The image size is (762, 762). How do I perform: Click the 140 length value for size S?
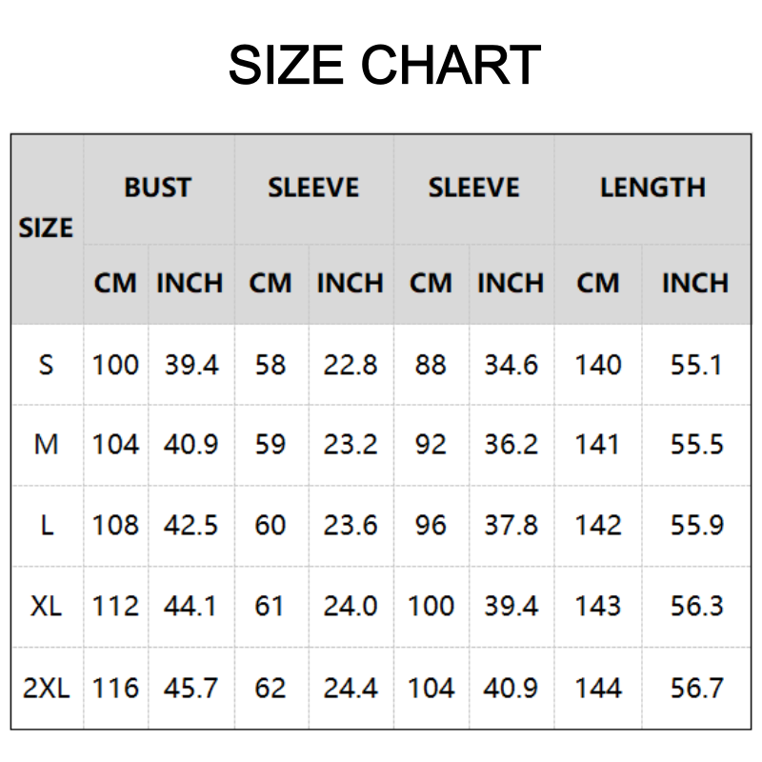pos(597,365)
